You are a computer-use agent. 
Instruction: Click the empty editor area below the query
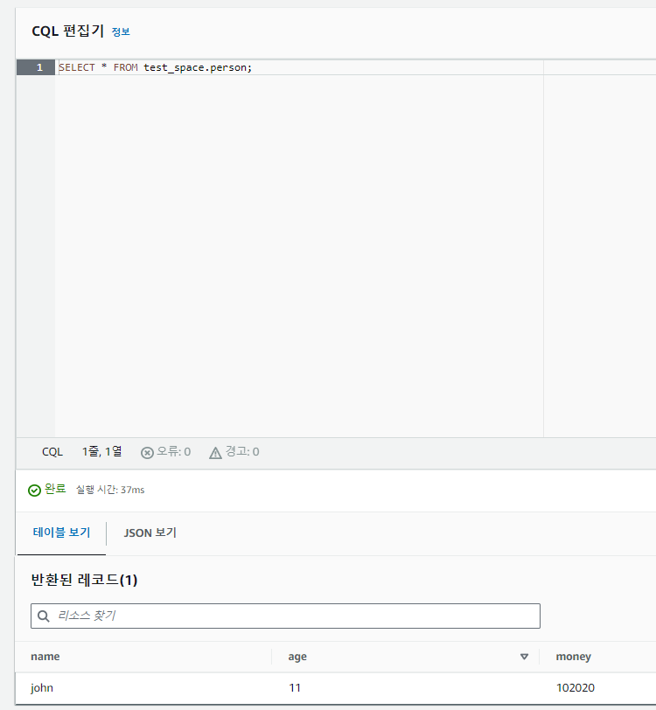tap(299, 256)
